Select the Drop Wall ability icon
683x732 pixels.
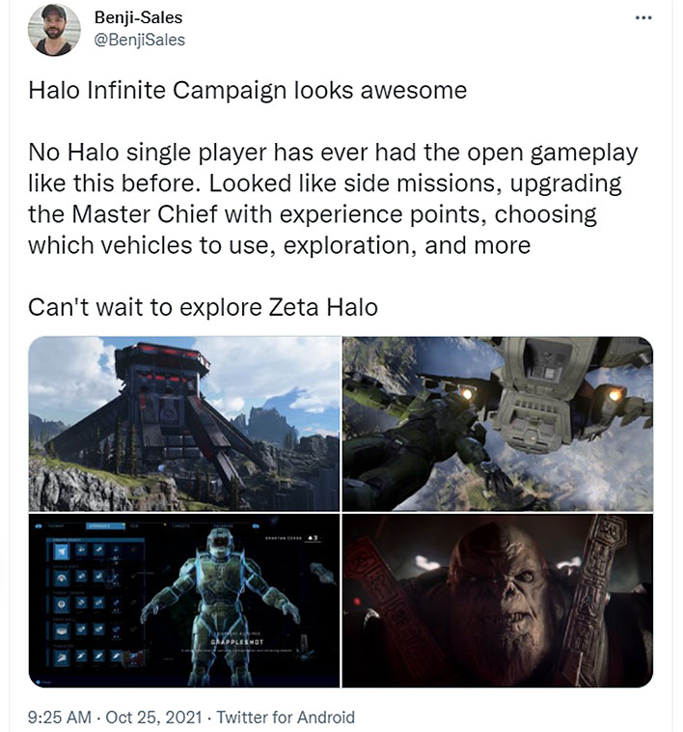point(62,632)
